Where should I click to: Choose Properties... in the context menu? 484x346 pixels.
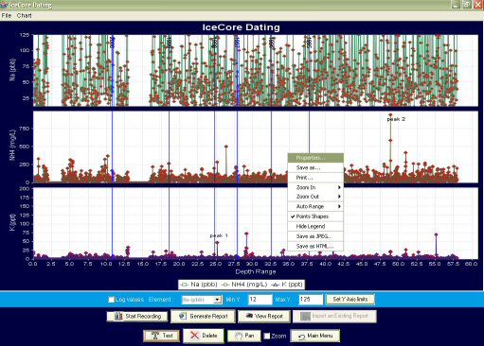[315, 158]
